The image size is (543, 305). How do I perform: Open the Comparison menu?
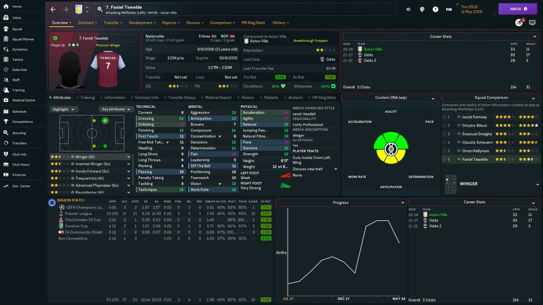(223, 23)
